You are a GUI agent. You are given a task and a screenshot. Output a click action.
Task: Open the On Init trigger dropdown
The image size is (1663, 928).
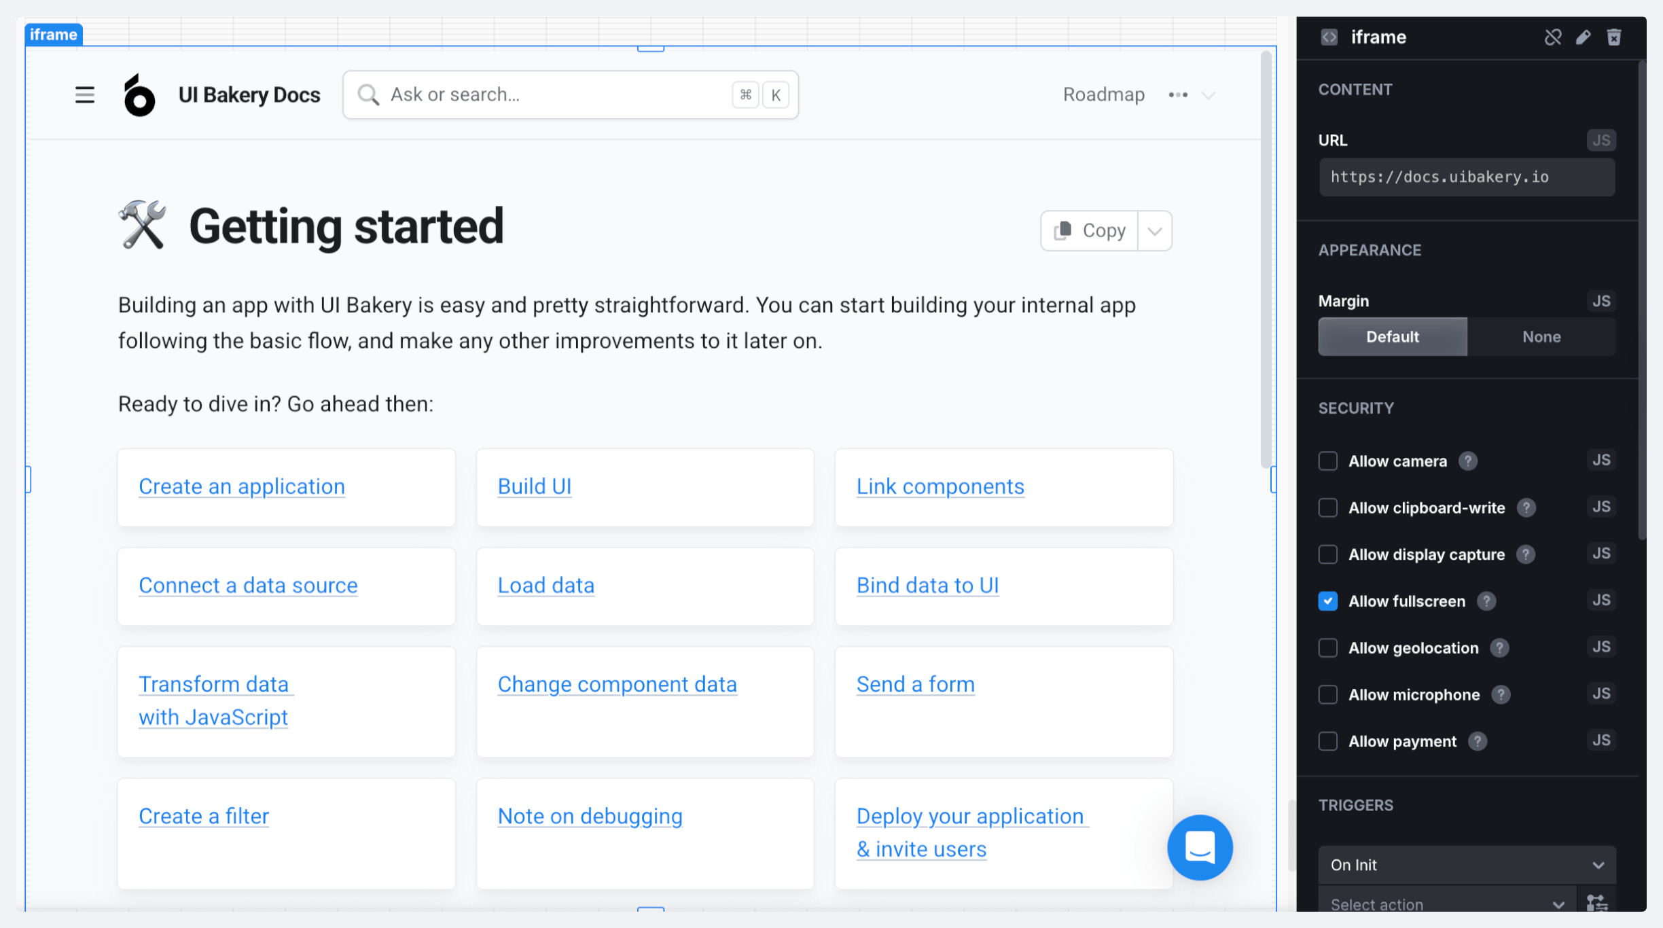[1467, 865]
